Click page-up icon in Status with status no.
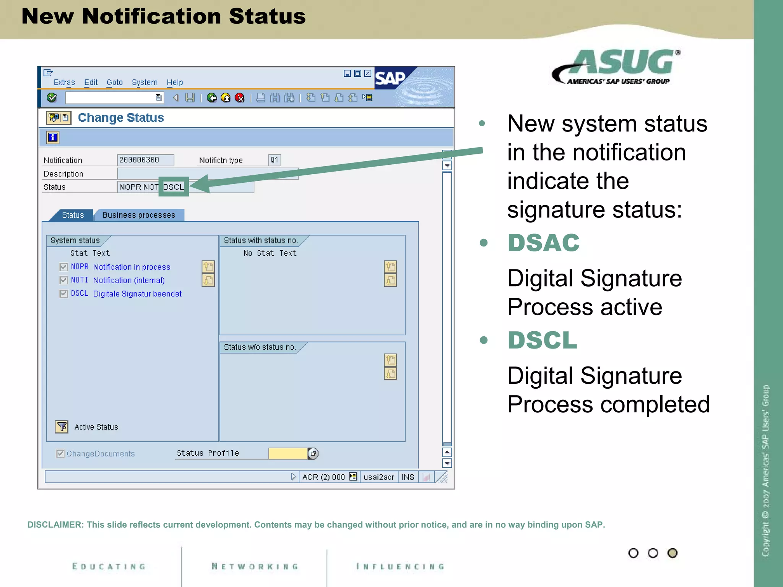 tap(390, 266)
